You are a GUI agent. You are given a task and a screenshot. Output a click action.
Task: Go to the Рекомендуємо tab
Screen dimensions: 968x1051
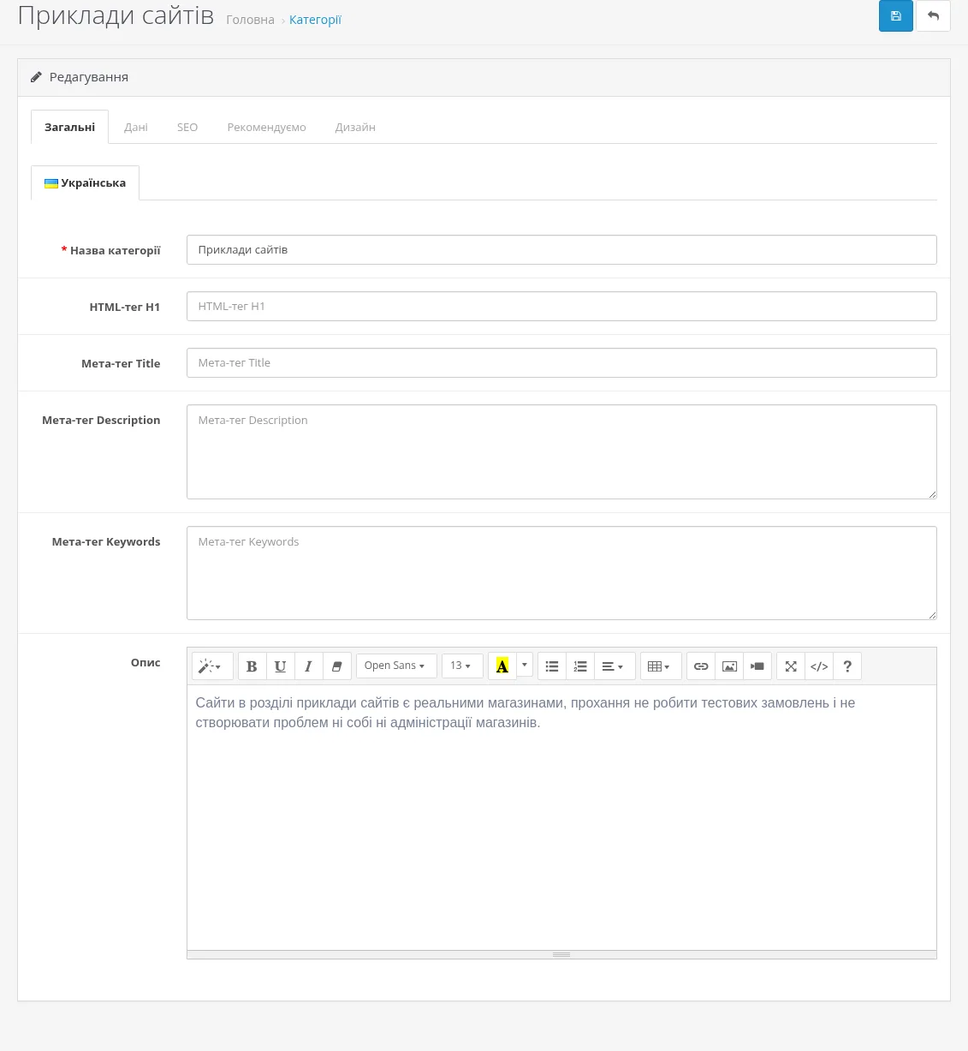pyautogui.click(x=266, y=127)
